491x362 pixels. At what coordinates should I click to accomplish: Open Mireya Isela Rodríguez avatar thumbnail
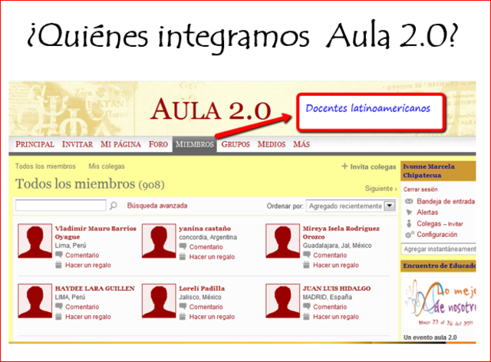(x=283, y=241)
